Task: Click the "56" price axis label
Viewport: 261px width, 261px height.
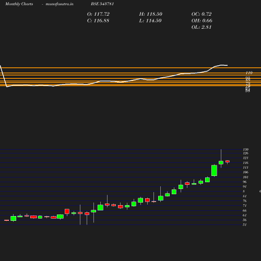Action: pos(245,220)
